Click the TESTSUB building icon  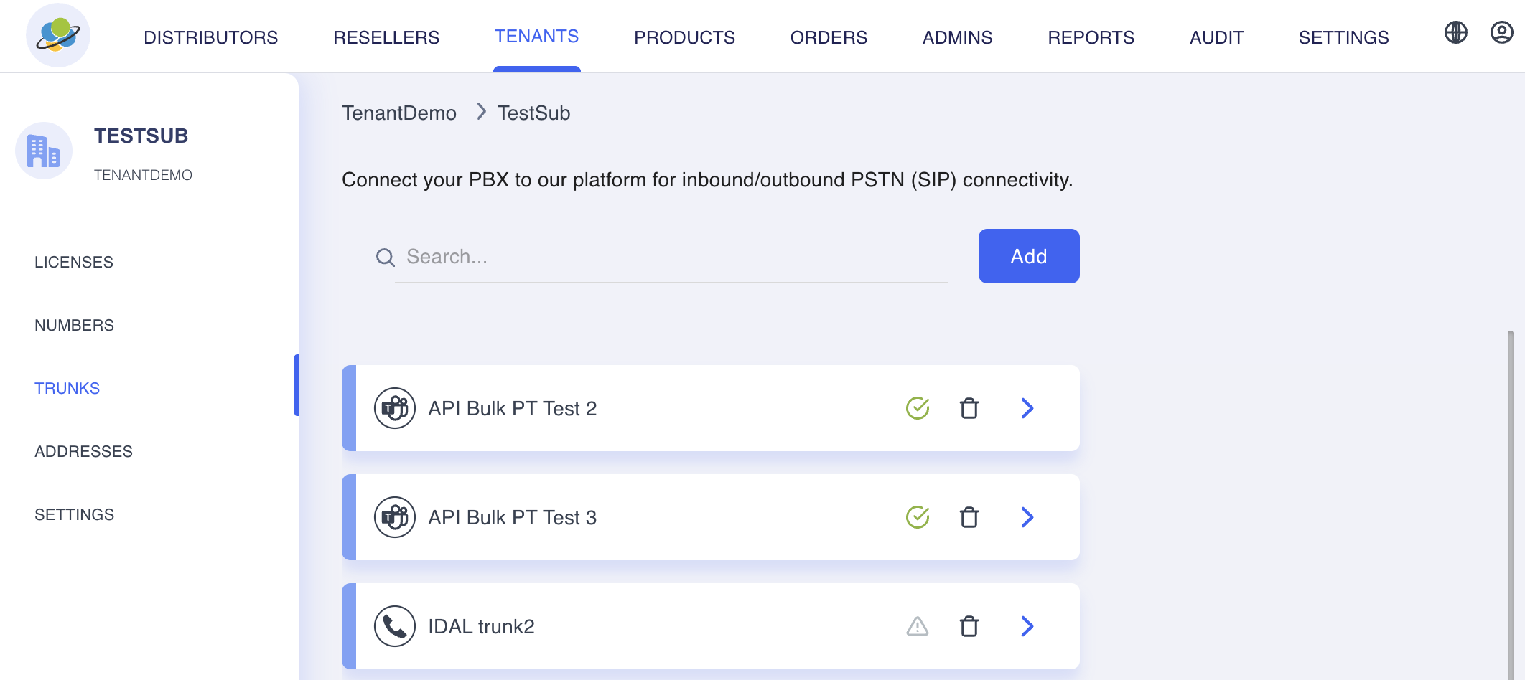tap(44, 151)
